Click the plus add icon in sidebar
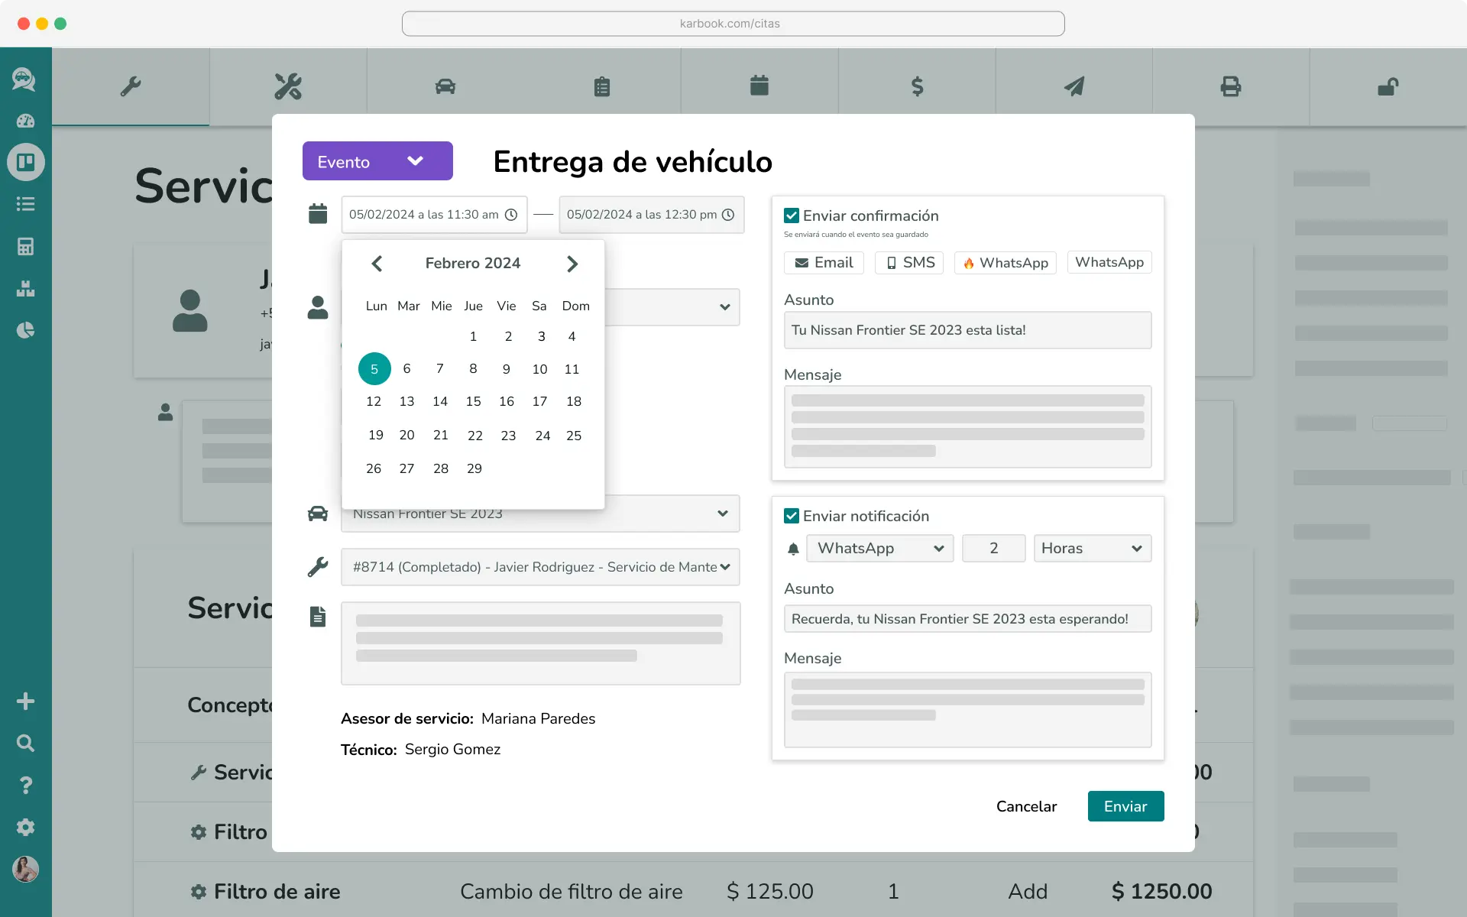The height and width of the screenshot is (917, 1467). (25, 702)
